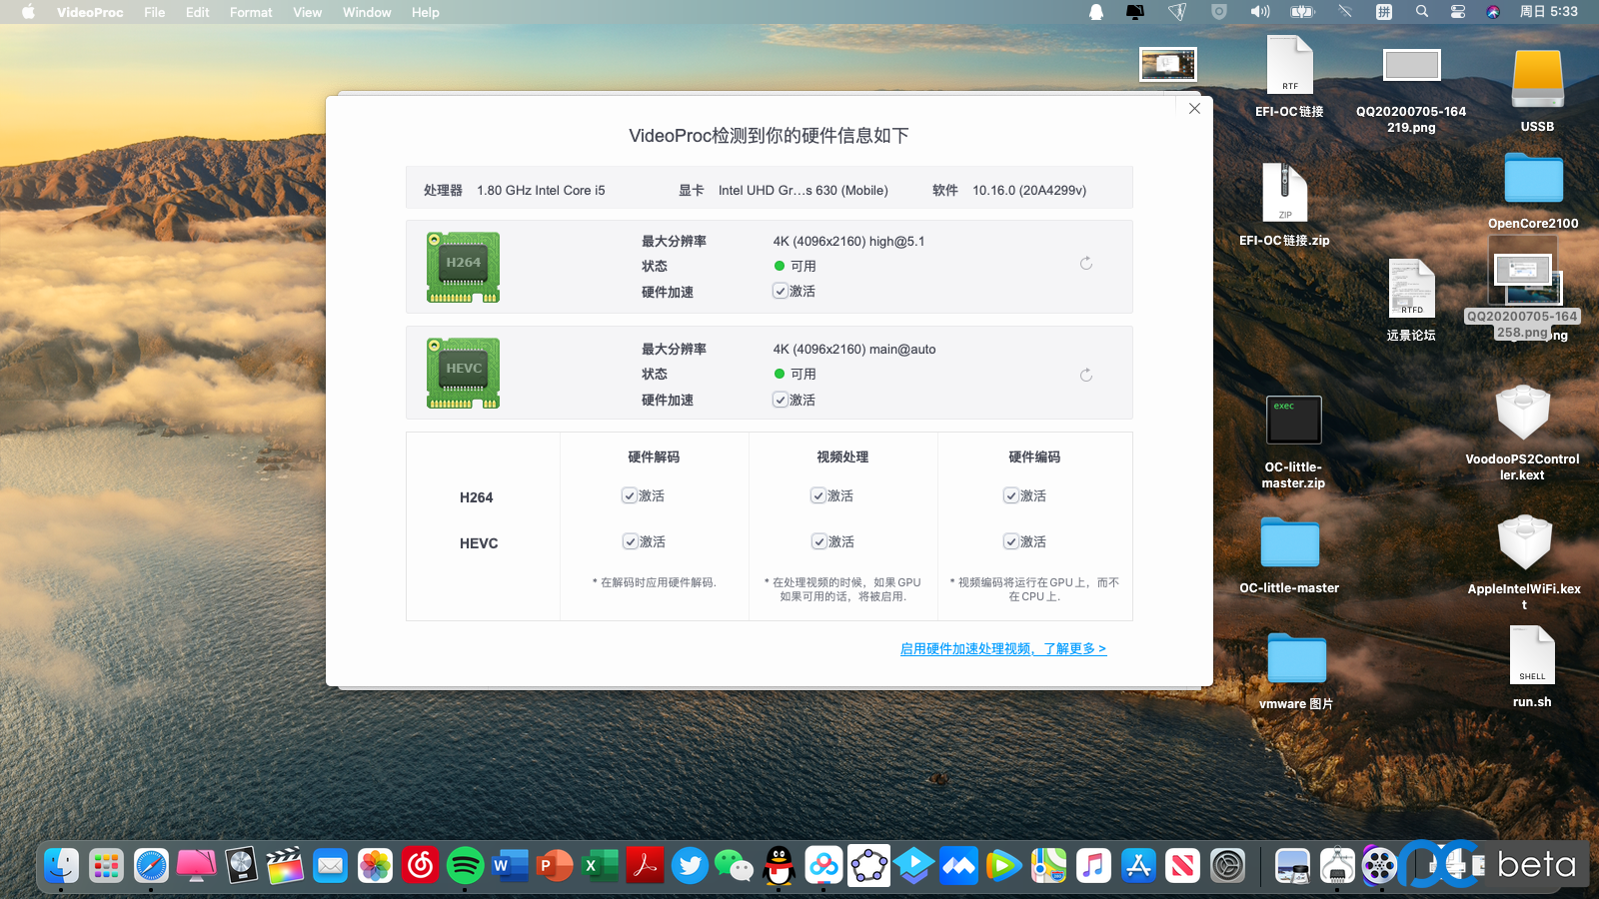Open WeChat in the dock

[735, 865]
